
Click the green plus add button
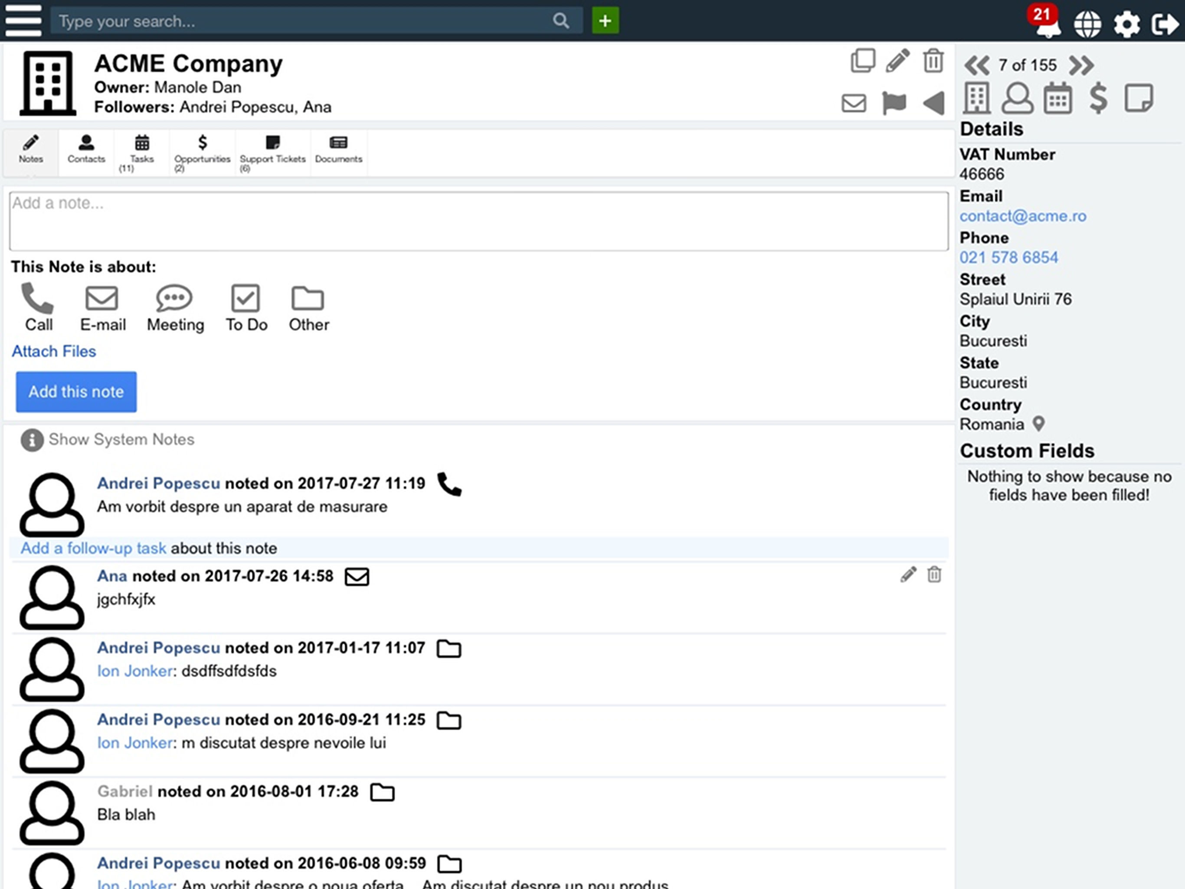coord(606,21)
